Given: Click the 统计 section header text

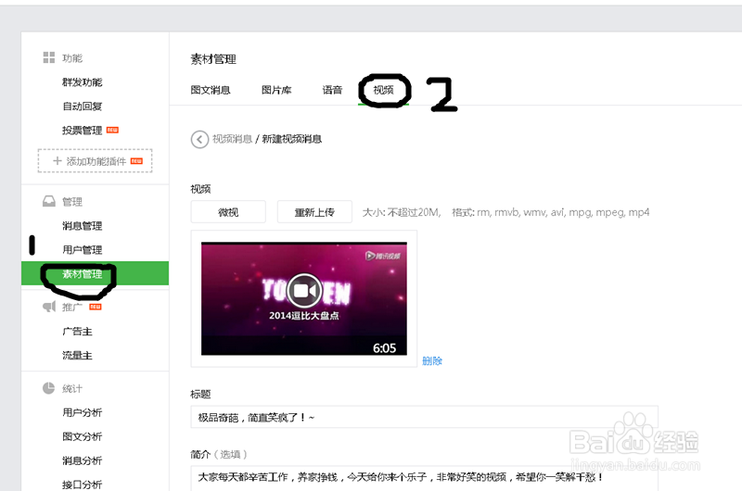Looking at the screenshot, I should pos(72,388).
